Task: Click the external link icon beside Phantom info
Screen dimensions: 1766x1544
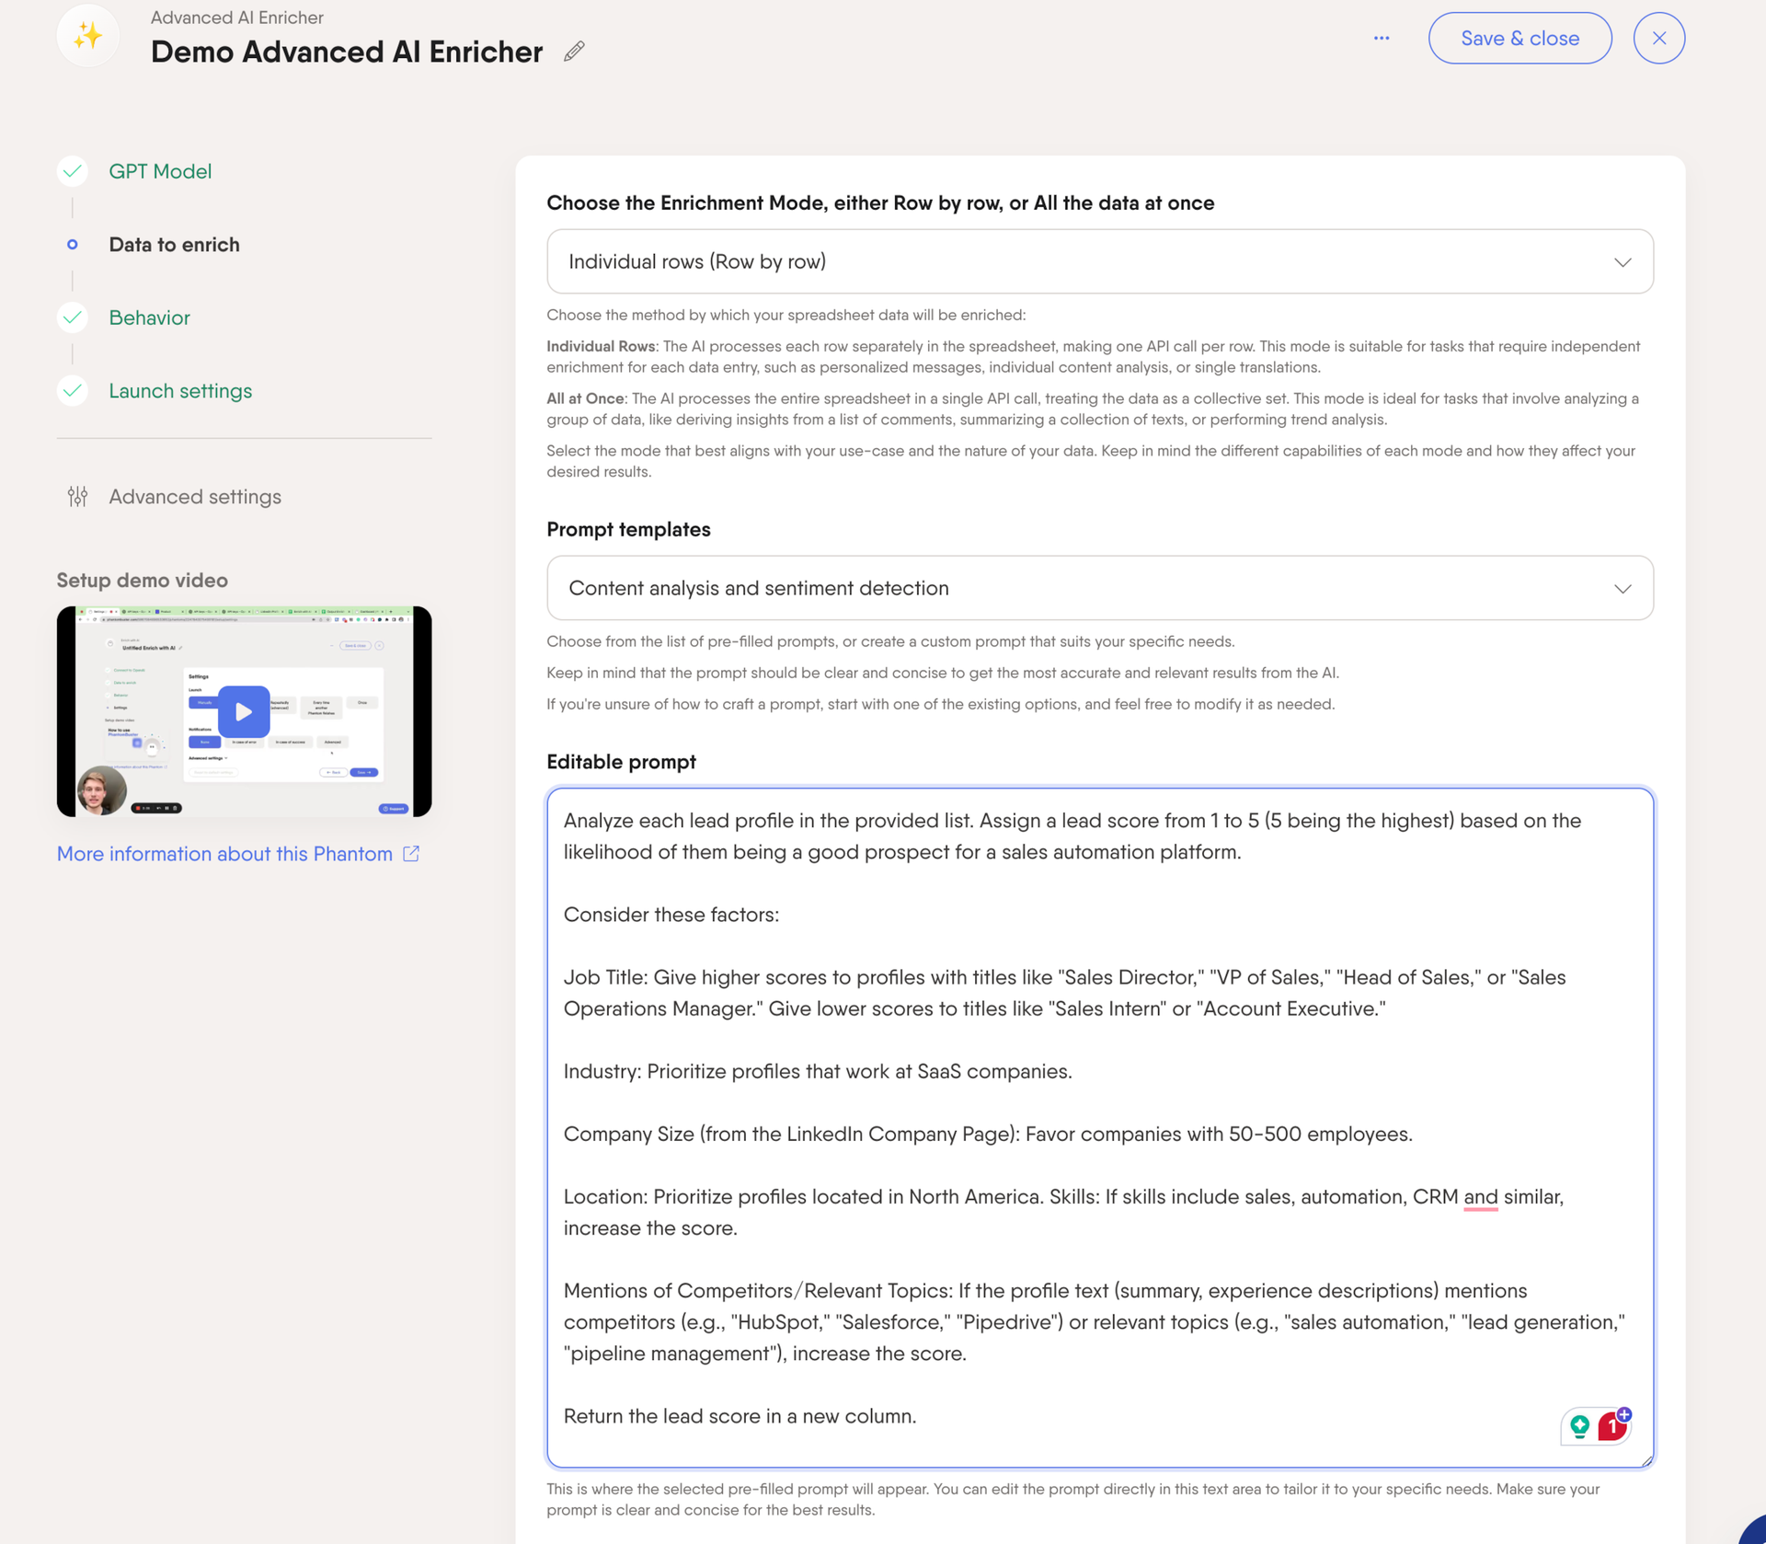Action: coord(411,853)
